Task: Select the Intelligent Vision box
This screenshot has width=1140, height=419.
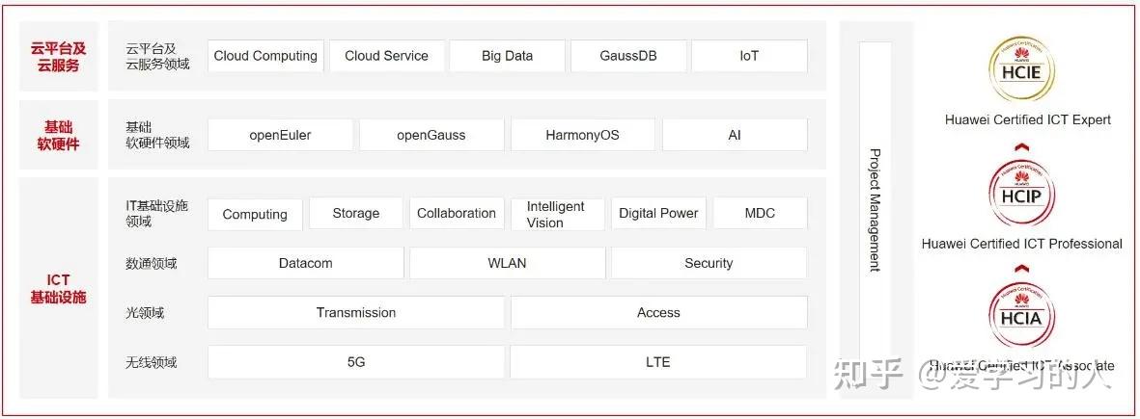Action: tap(555, 214)
